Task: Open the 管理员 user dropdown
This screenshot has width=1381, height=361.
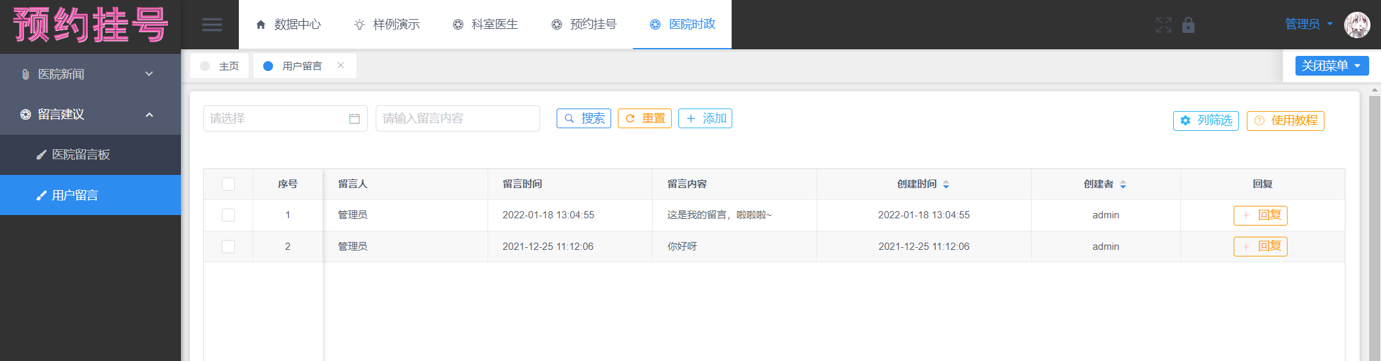Action: [x=1309, y=24]
